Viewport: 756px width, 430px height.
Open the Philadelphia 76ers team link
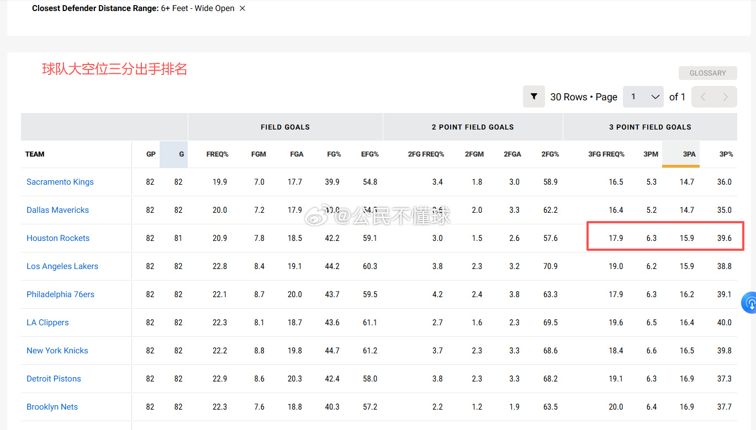coord(60,294)
